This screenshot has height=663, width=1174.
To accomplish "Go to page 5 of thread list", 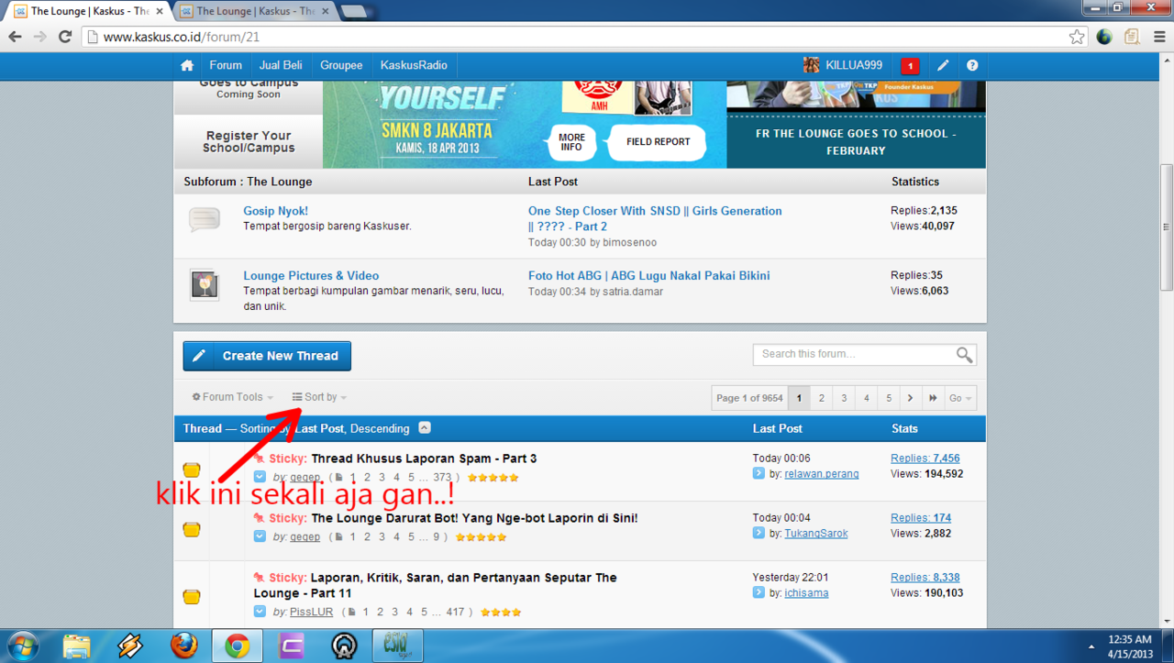I will tap(889, 398).
